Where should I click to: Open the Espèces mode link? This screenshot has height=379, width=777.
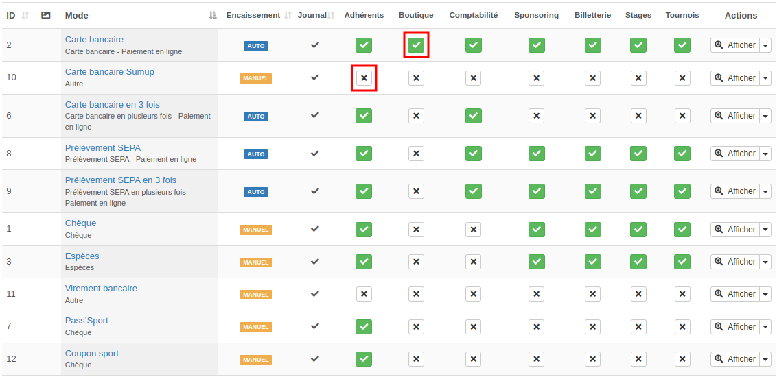(82, 256)
